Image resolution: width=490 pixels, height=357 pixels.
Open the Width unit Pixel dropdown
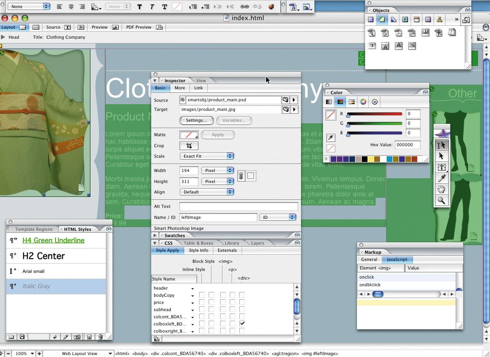[218, 171]
